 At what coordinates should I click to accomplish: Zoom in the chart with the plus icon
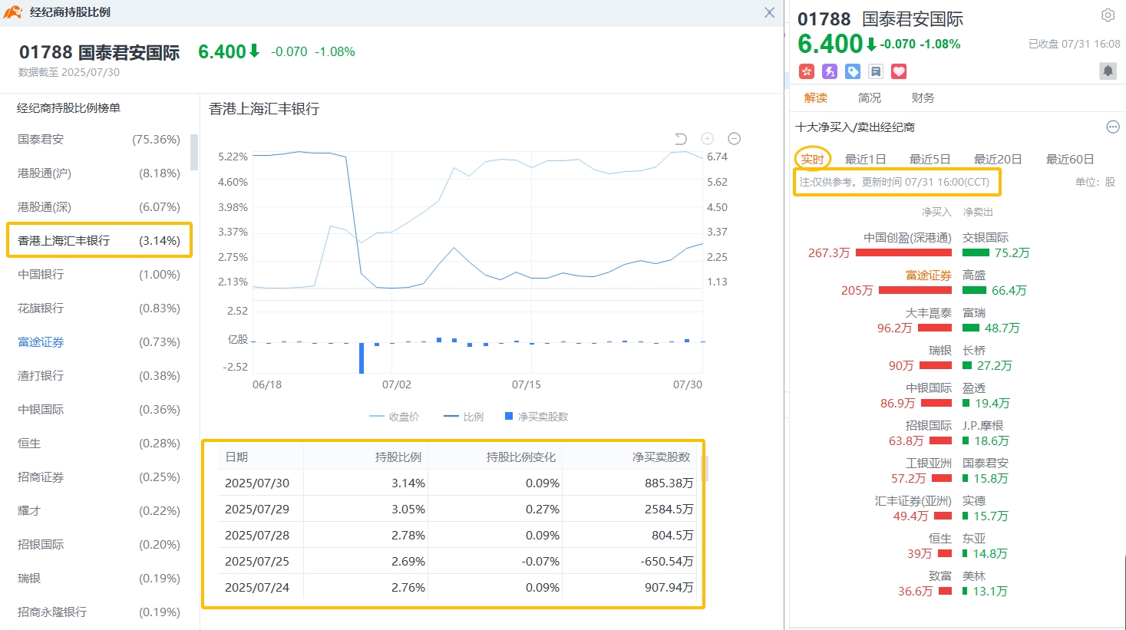[708, 139]
